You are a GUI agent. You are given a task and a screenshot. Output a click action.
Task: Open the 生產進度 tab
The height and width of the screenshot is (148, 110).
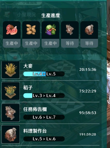51,15
